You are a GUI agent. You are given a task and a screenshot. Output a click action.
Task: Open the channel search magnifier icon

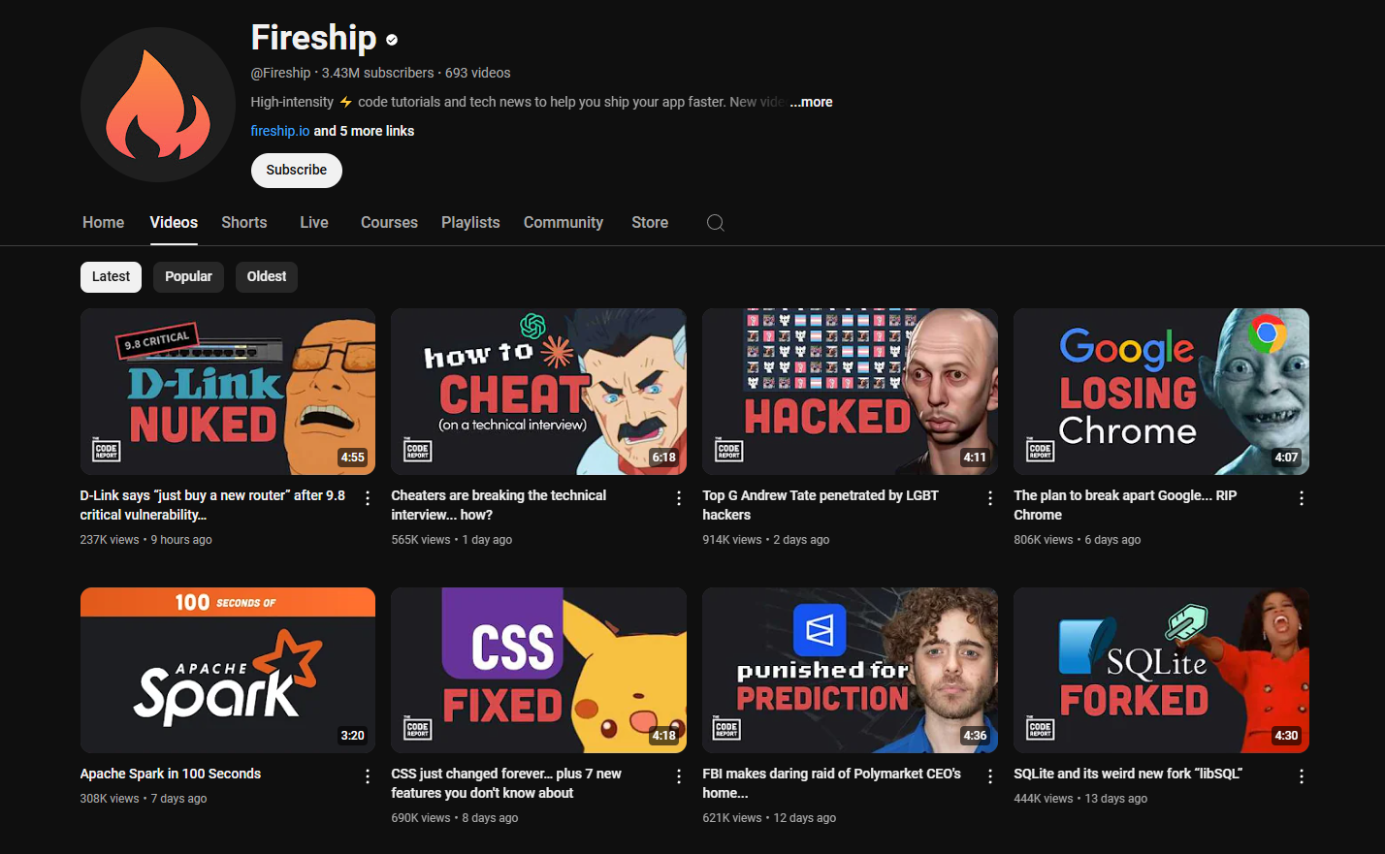tap(716, 223)
